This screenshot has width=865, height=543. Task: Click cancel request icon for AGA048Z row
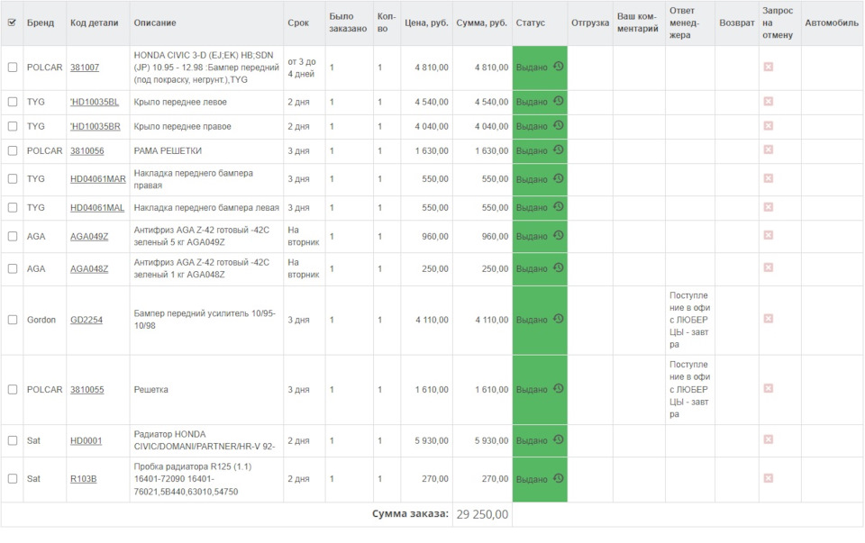pyautogui.click(x=768, y=268)
